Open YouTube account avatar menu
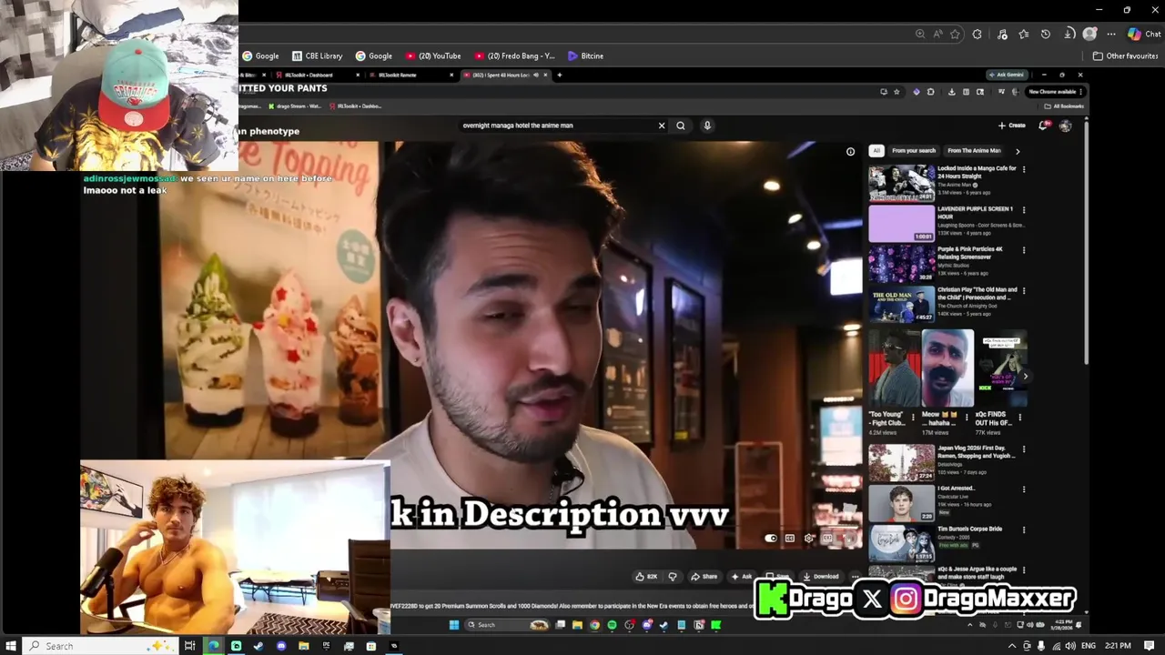1165x655 pixels. coord(1065,126)
